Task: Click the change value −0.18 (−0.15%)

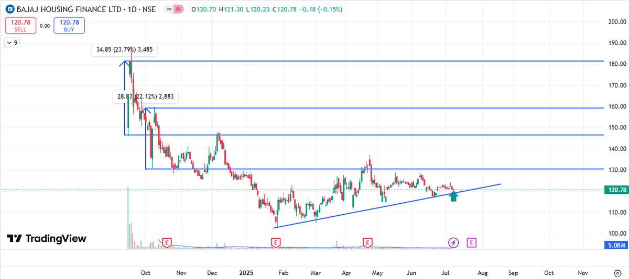Action: (320, 9)
